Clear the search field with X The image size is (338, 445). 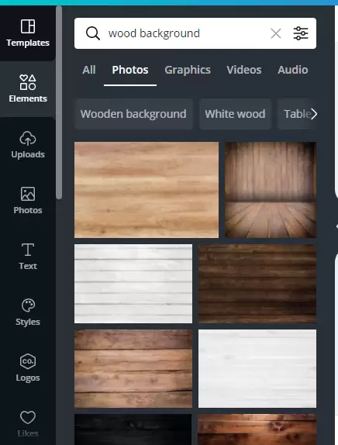coord(276,33)
